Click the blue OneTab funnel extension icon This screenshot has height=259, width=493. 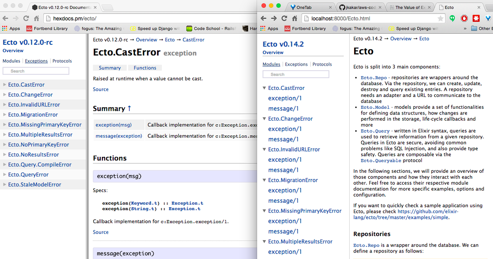(488, 18)
